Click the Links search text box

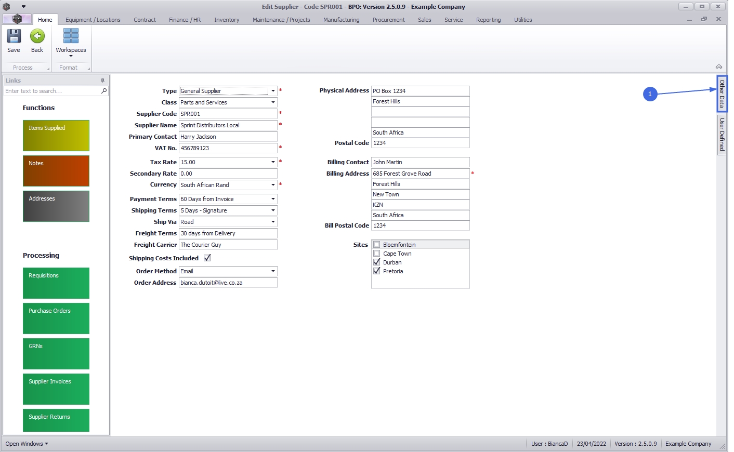52,91
